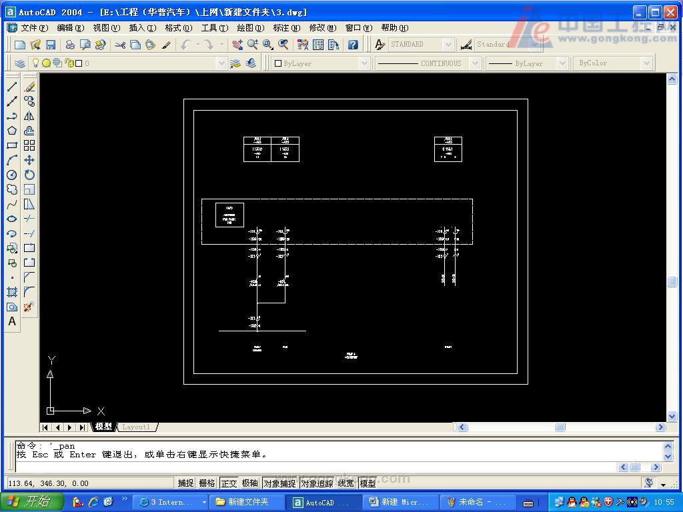The height and width of the screenshot is (512, 683).
Task: Open the 修改(M) menu
Action: coord(323,28)
